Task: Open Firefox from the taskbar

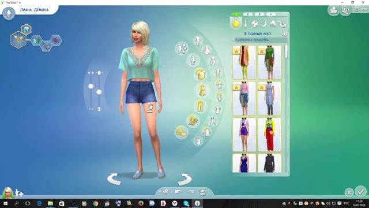Action: coord(141,203)
